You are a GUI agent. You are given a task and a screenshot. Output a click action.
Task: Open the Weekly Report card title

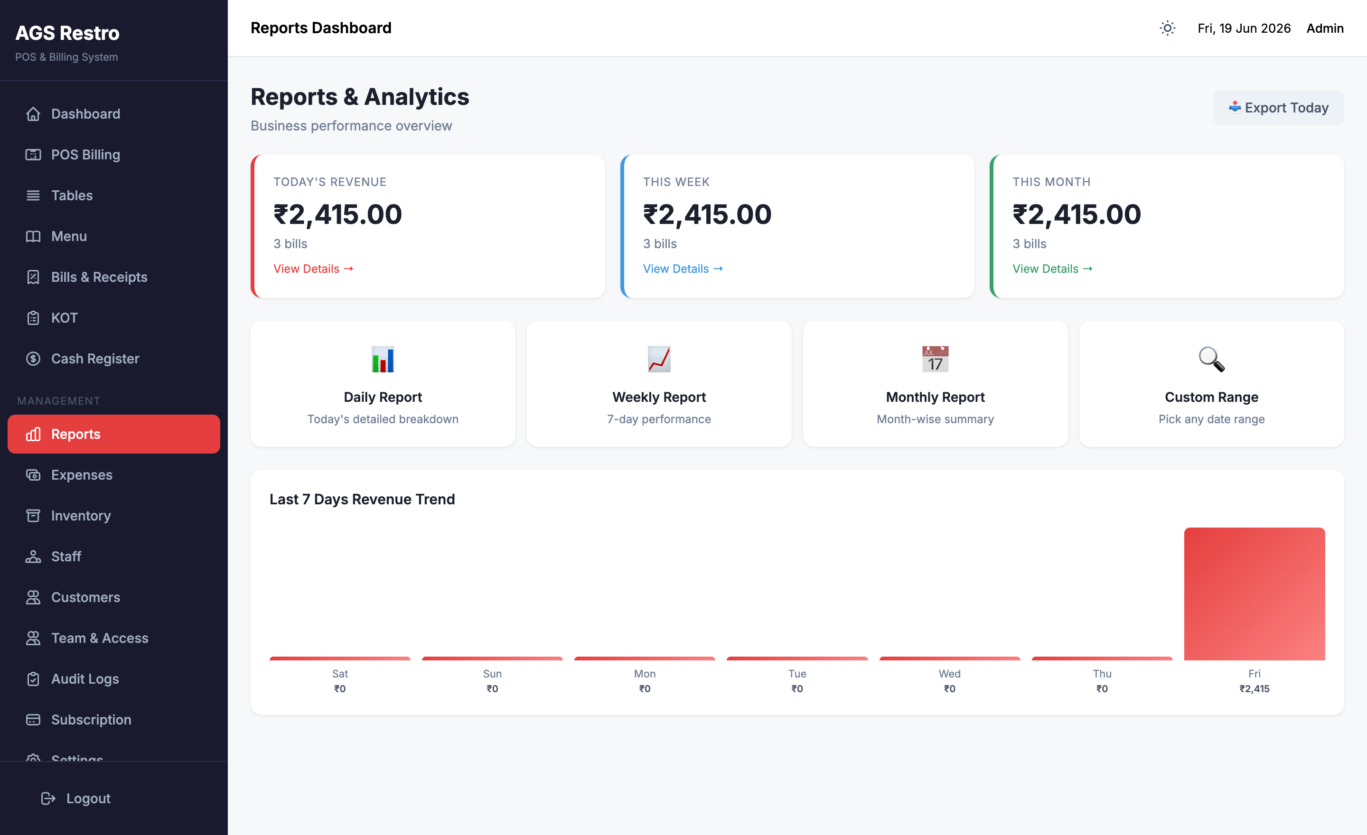pos(659,397)
